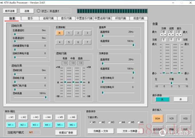This screenshot has height=138, width=195.
Task: Click the 噪声门电平值 slider handle
Action: [15, 89]
